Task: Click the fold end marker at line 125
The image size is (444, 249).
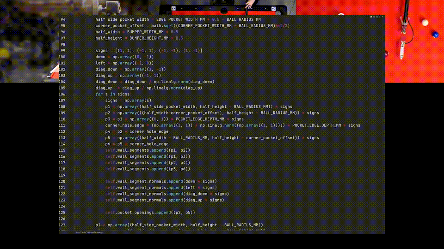Action: click(x=75, y=213)
